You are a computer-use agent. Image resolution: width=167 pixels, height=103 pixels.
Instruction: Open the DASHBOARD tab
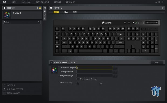point(26,2)
